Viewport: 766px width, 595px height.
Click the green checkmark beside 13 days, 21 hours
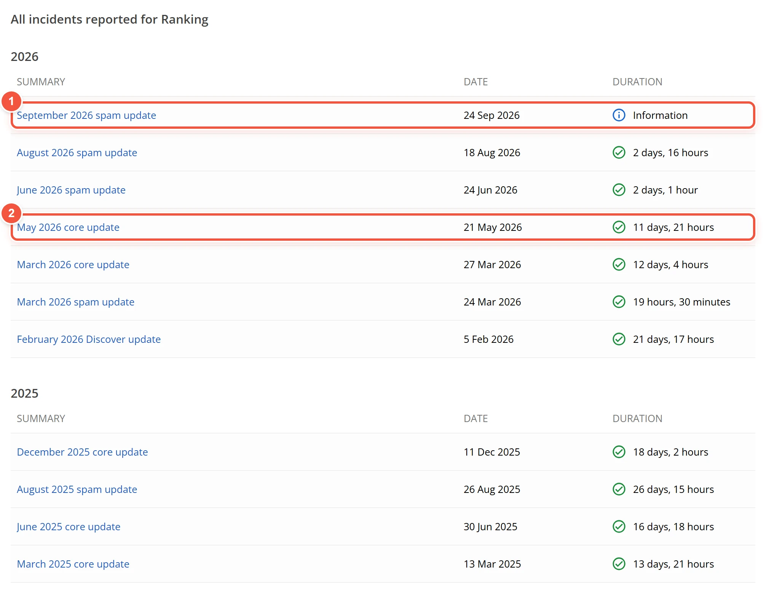pos(619,564)
